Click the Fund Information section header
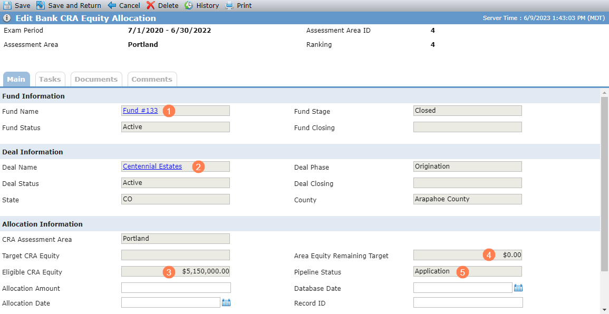 [x=300, y=96]
